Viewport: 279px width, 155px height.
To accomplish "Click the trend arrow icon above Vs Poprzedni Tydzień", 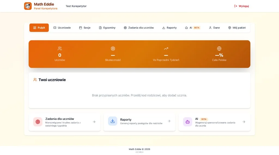I will click(166, 48).
